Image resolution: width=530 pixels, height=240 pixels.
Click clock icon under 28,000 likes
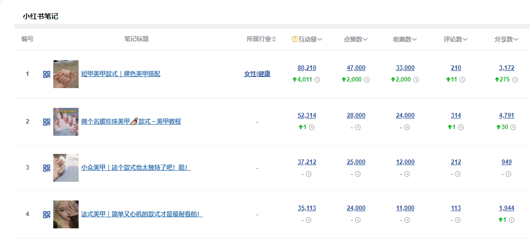358,127
